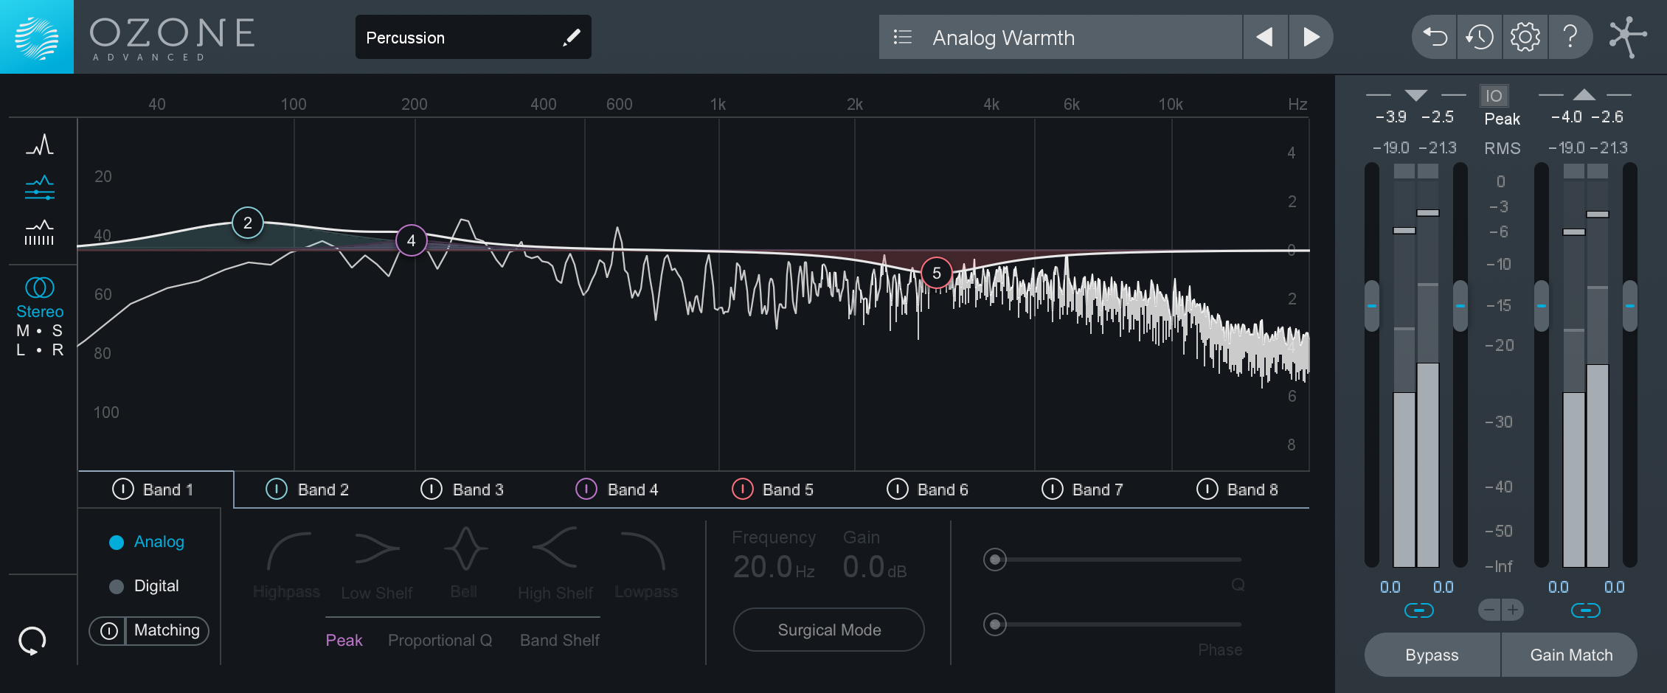The image size is (1667, 693).
Task: Select the piano keyboard spectrum view icon
Action: 40,232
